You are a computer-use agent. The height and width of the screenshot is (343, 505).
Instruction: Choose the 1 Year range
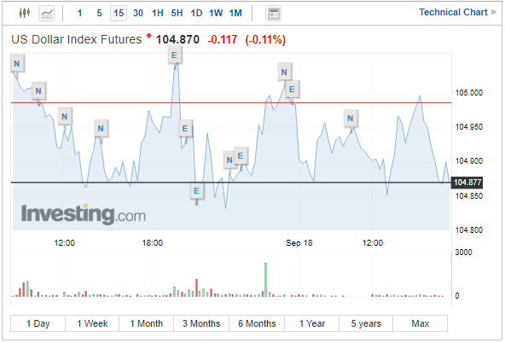click(x=311, y=323)
